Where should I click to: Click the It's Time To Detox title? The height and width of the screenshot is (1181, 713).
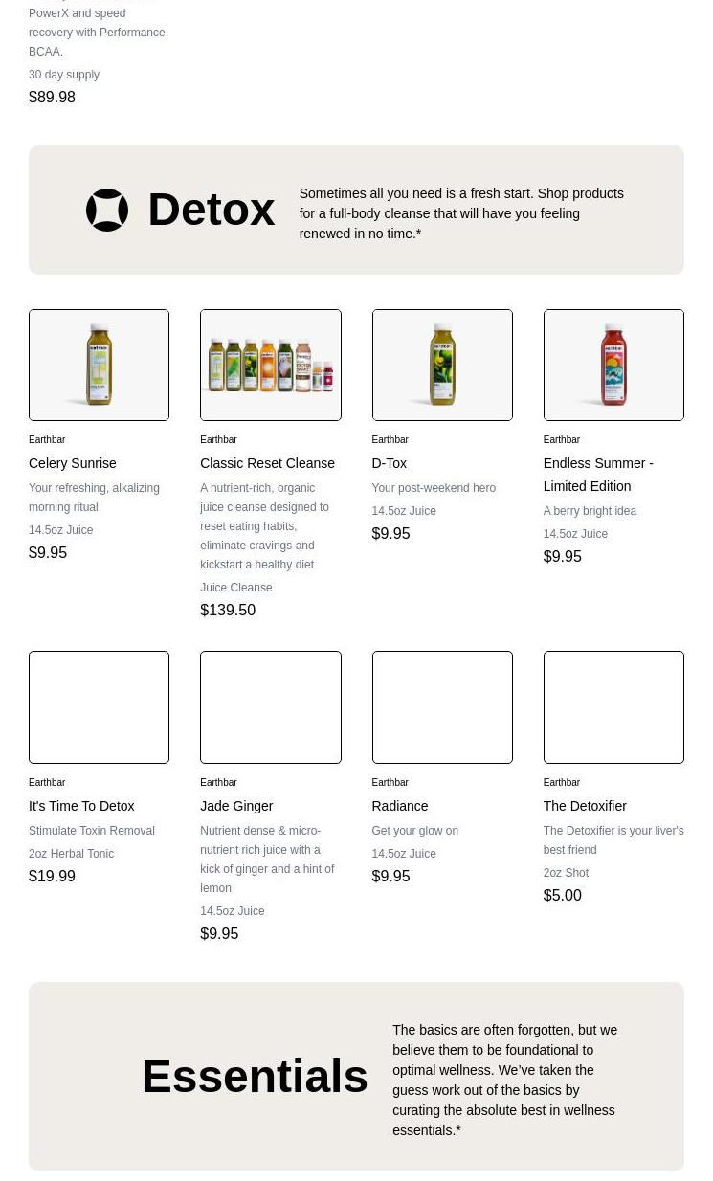81,806
